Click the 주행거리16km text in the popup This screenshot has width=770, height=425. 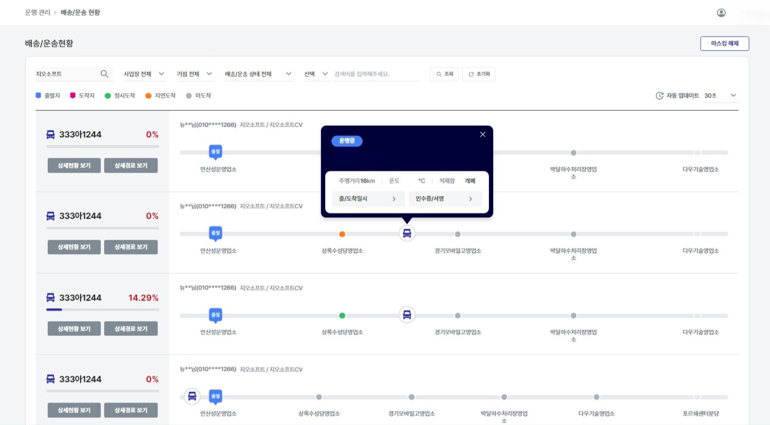(357, 181)
